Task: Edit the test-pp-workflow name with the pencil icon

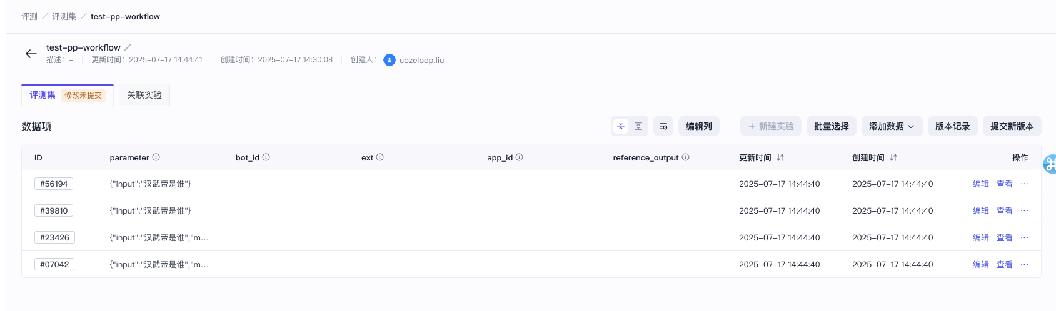Action: (x=128, y=47)
